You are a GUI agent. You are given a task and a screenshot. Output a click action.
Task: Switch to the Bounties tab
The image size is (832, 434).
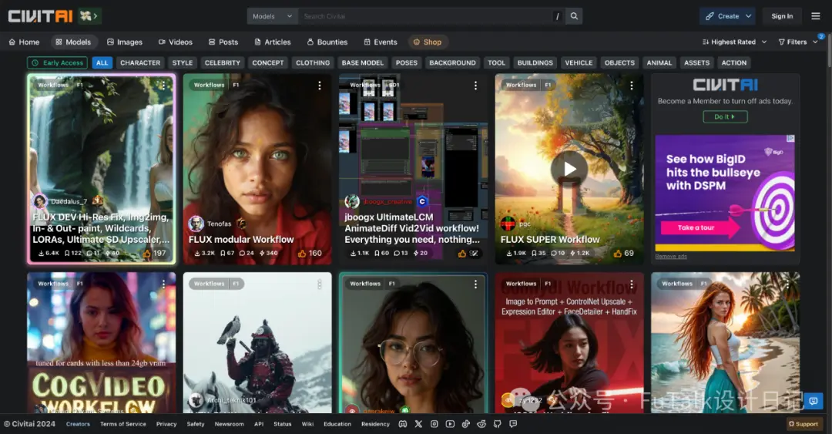click(327, 42)
